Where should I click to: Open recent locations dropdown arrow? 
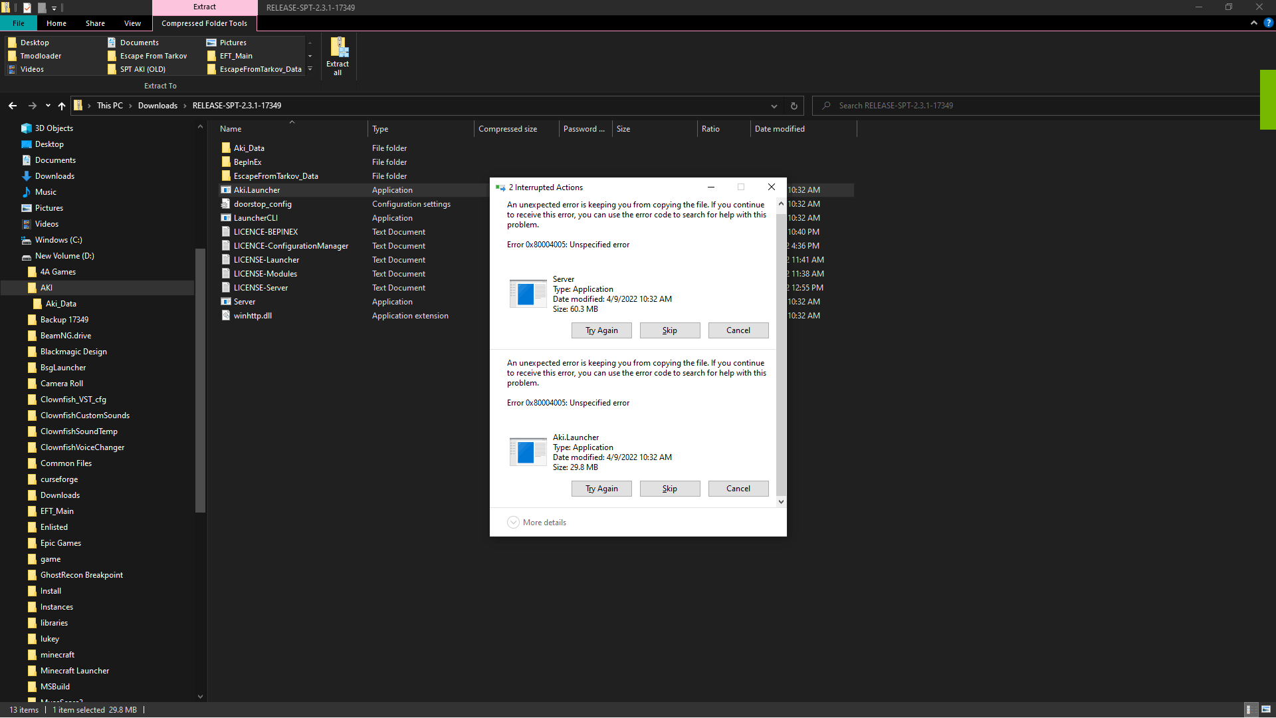tap(48, 106)
